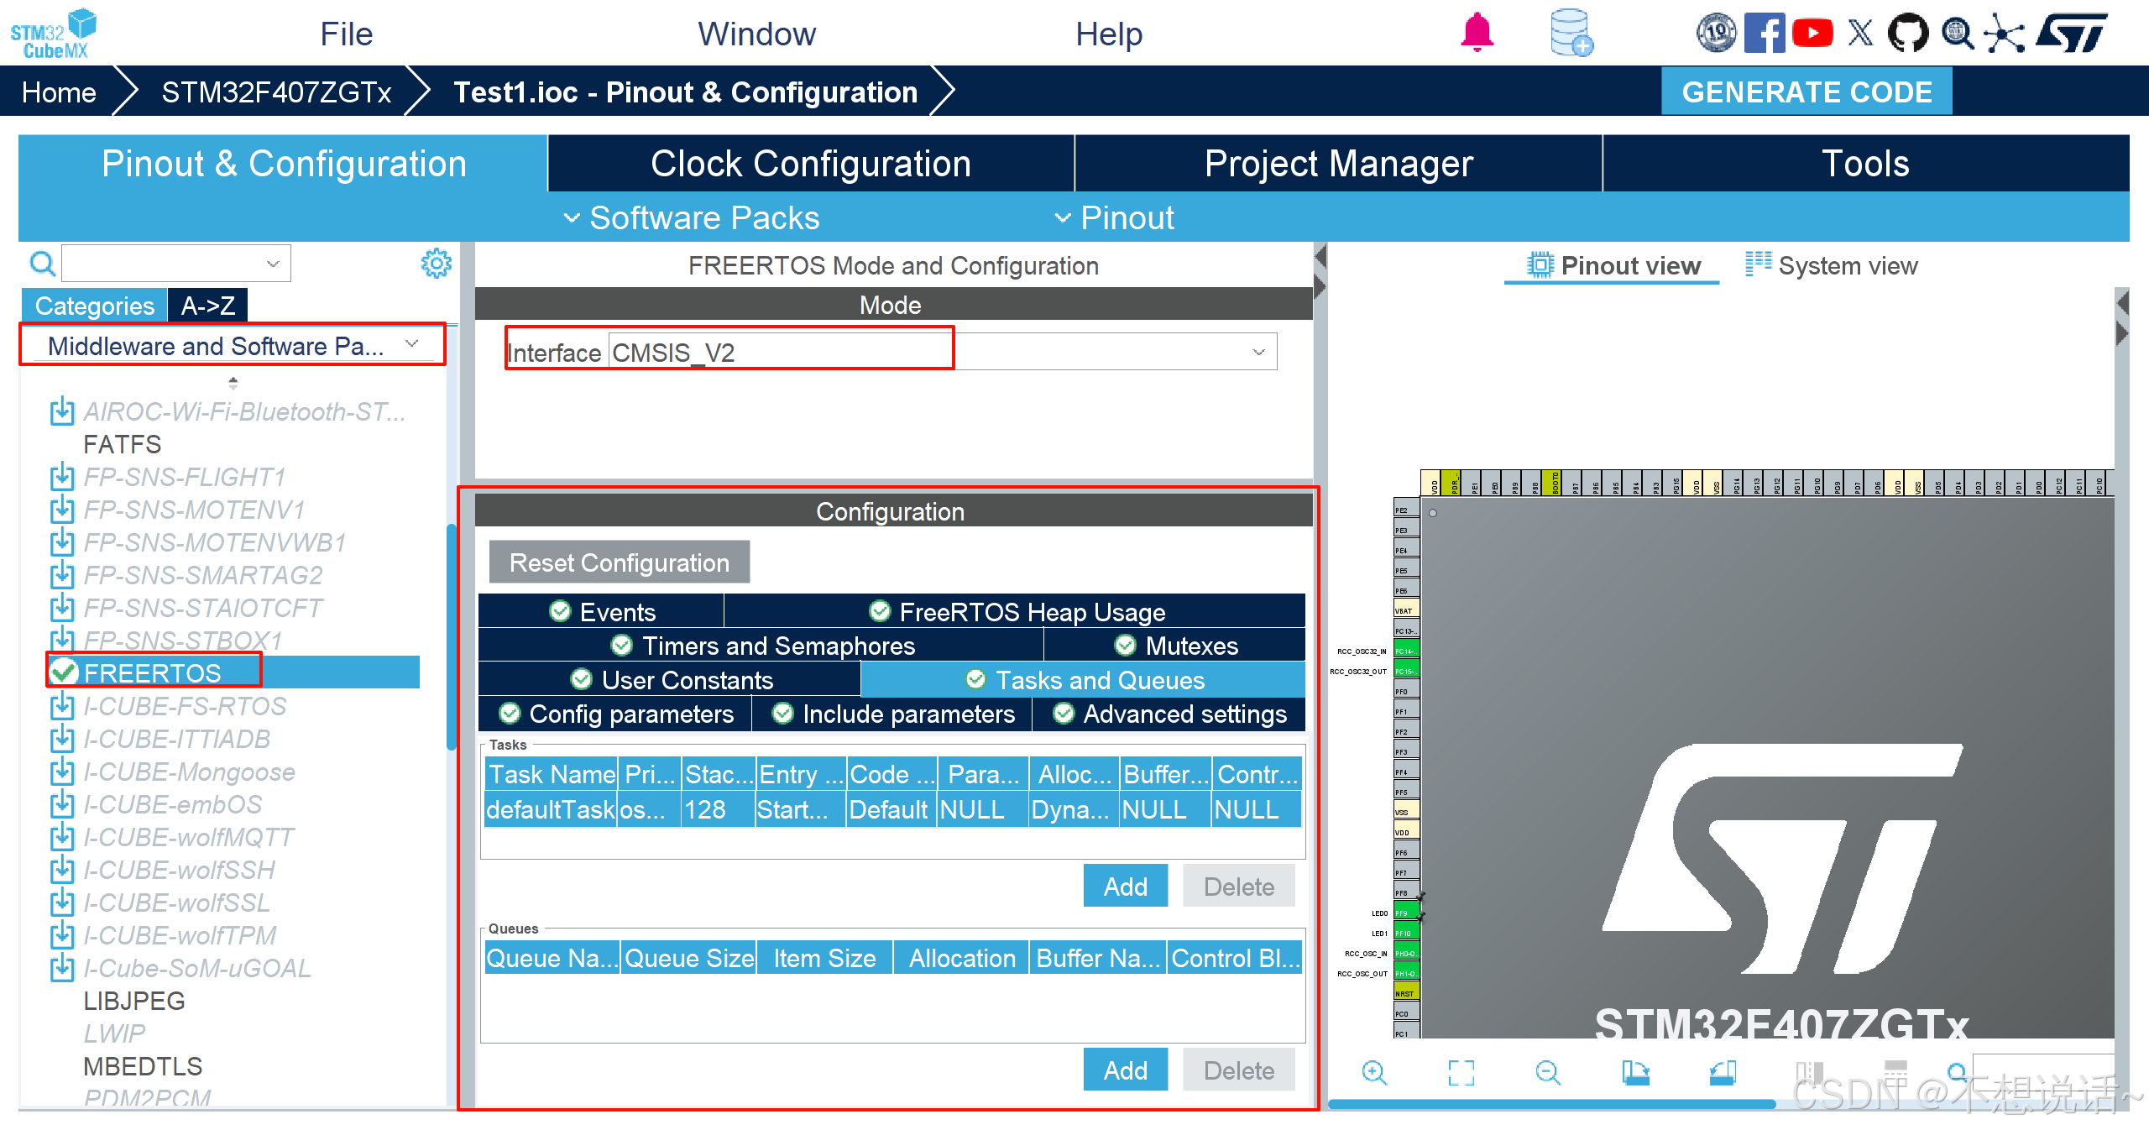2149x1130 pixels.
Task: Open the Clock Configuration tab
Action: pyautogui.click(x=810, y=164)
